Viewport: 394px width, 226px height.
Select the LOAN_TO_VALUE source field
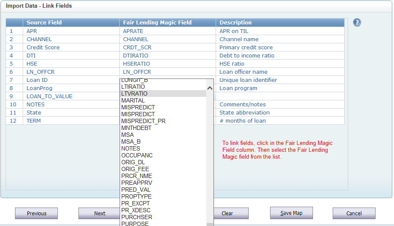(71, 96)
